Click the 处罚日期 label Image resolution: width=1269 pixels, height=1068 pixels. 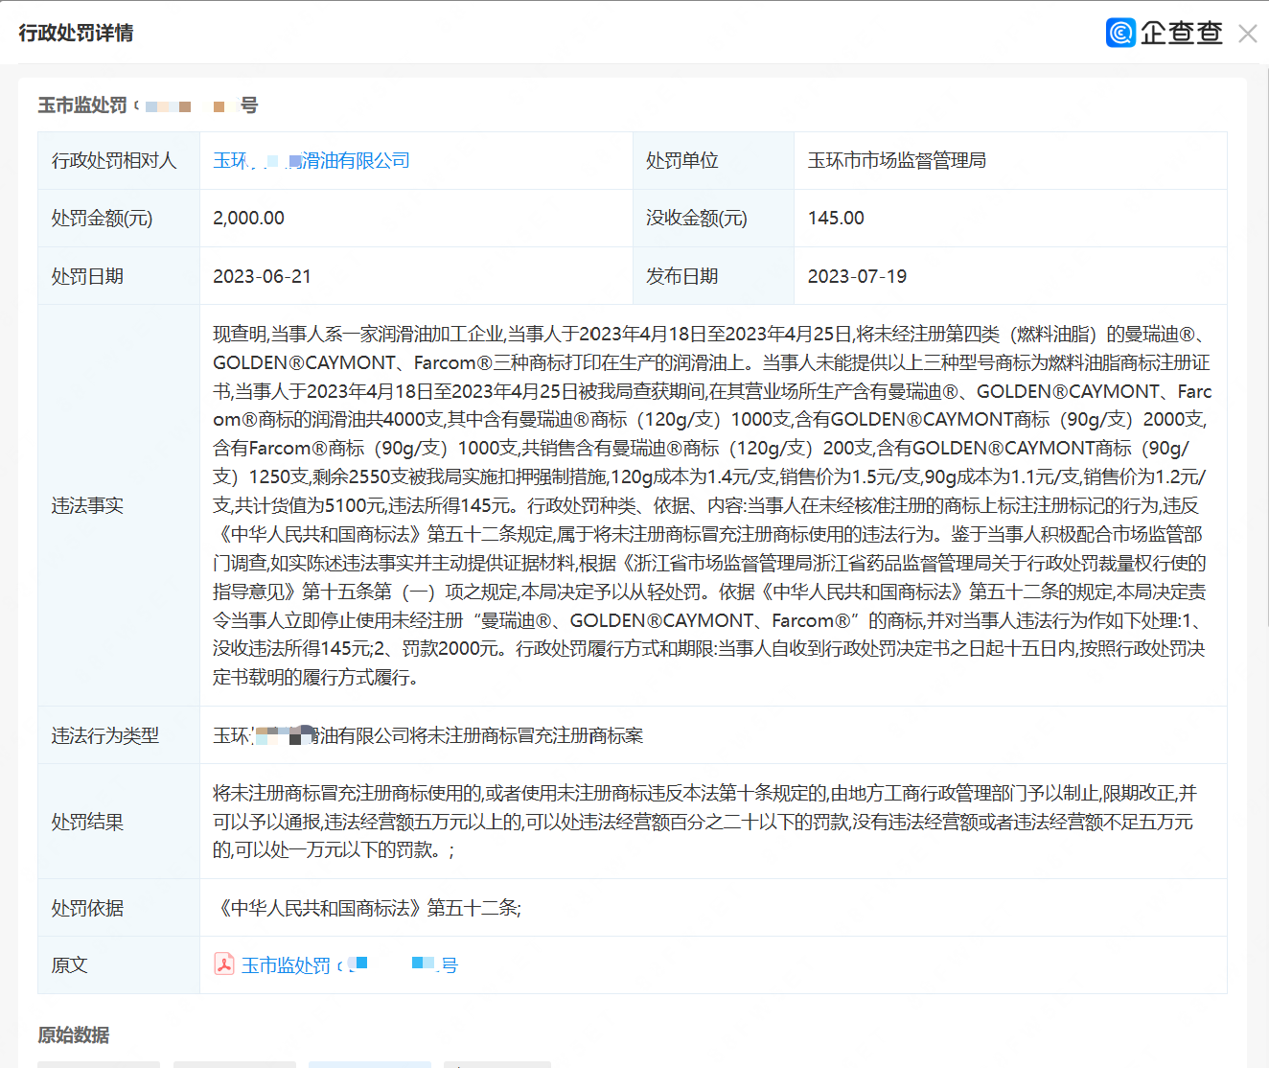coord(87,276)
